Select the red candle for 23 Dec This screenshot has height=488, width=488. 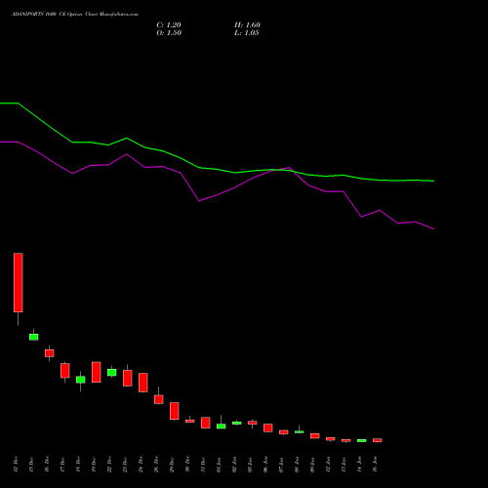(x=128, y=378)
